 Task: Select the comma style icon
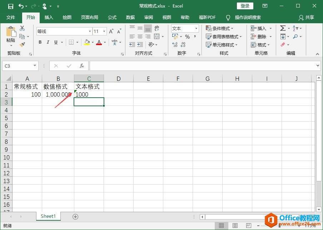click(195, 37)
